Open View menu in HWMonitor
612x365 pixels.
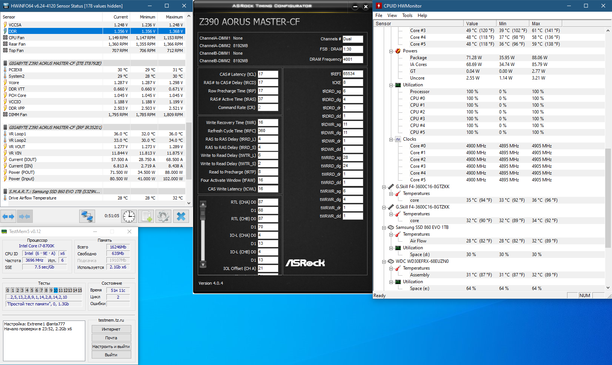coord(392,15)
